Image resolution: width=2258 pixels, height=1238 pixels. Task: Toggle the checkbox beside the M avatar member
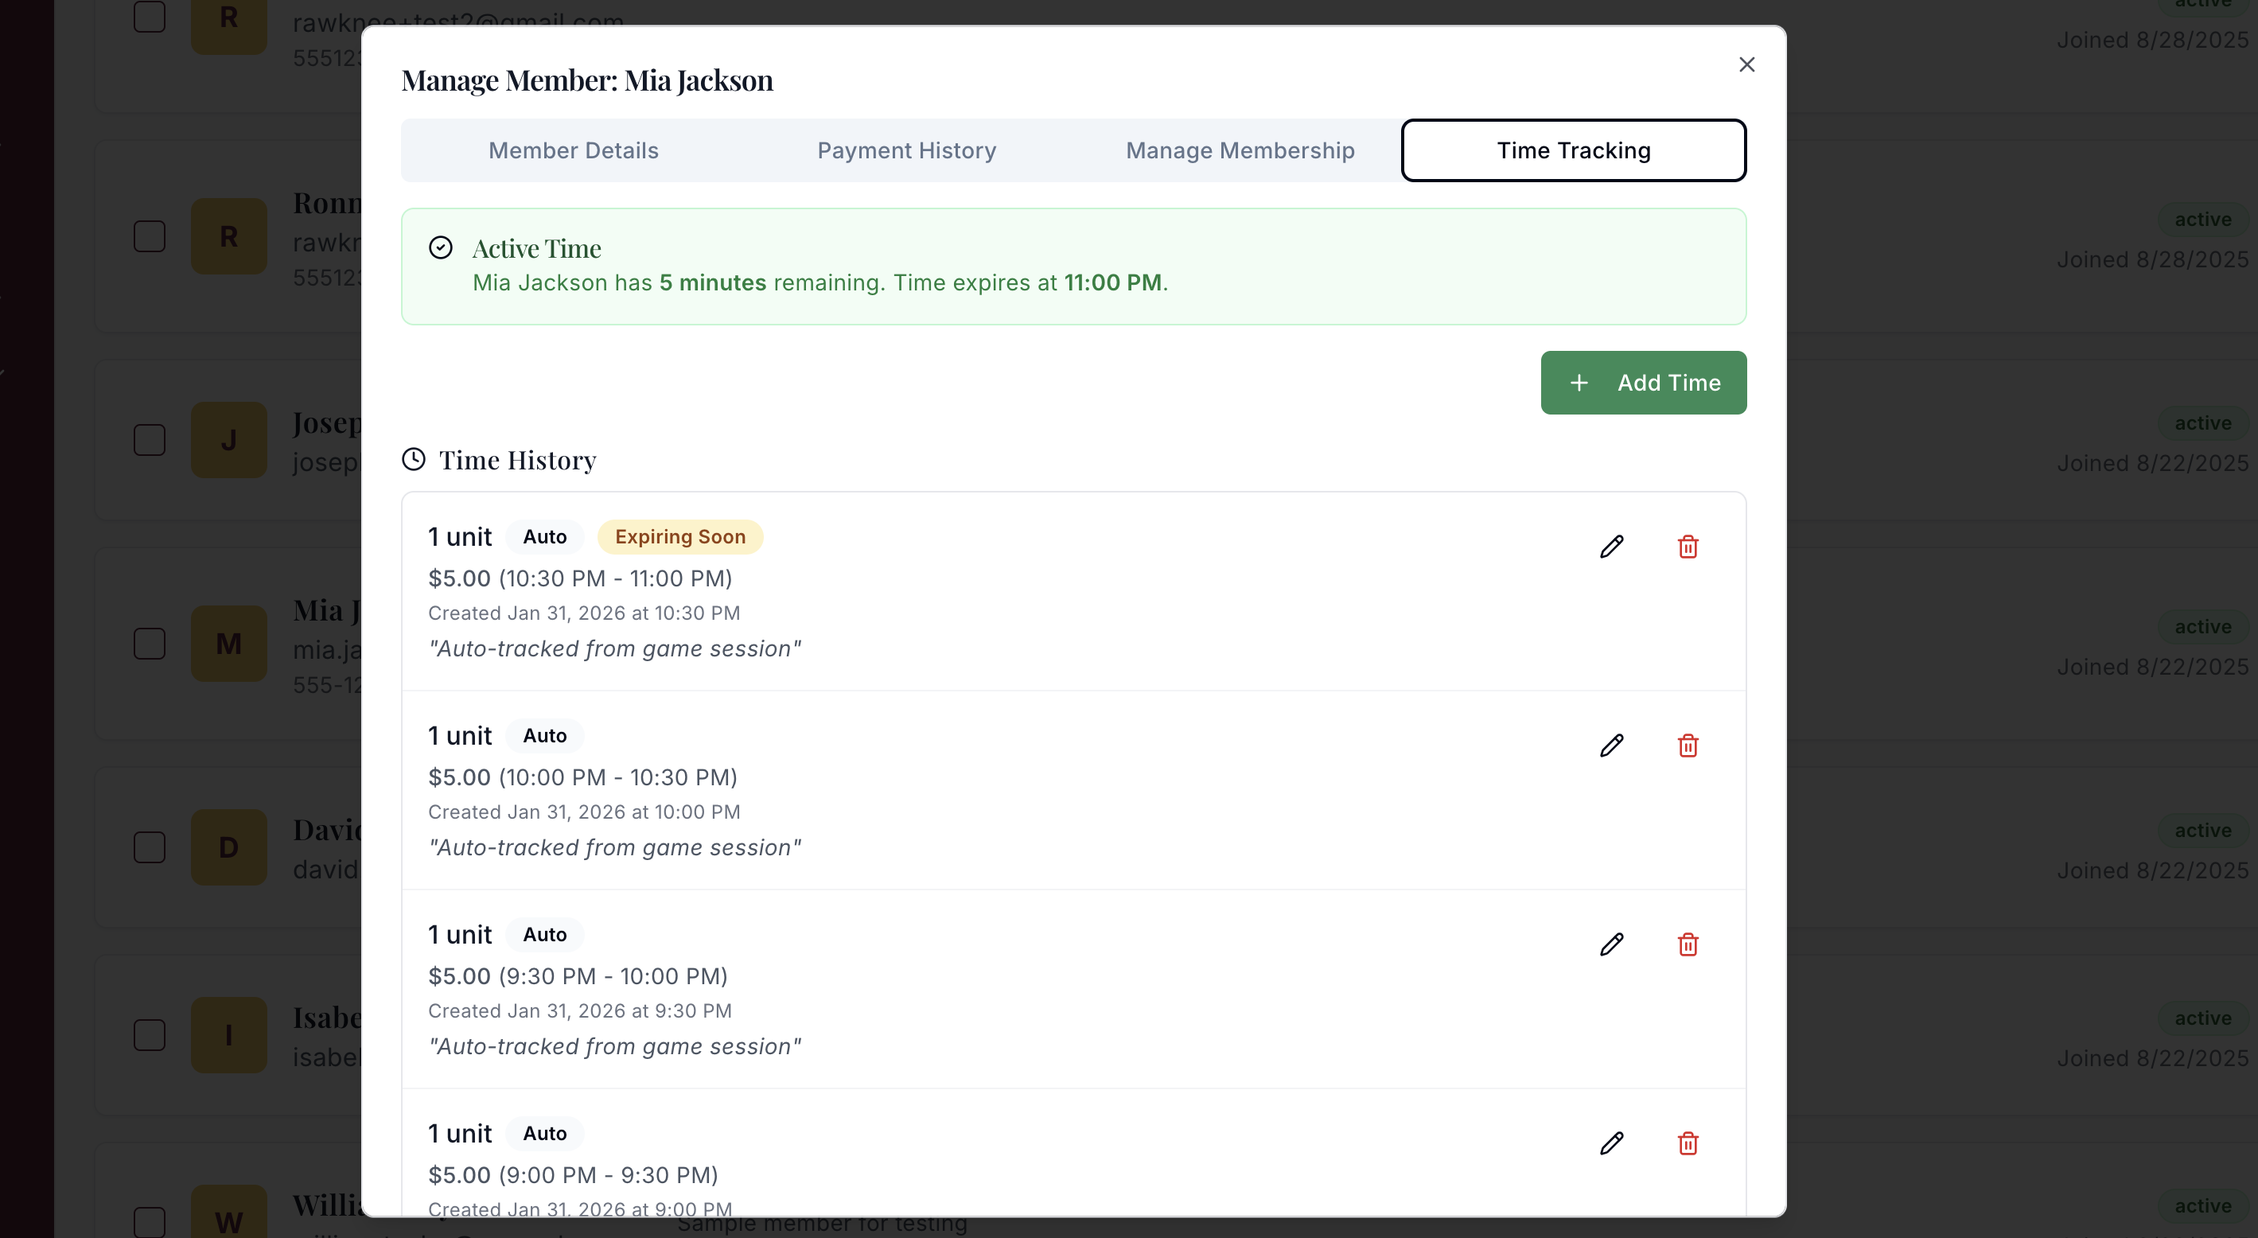(150, 644)
